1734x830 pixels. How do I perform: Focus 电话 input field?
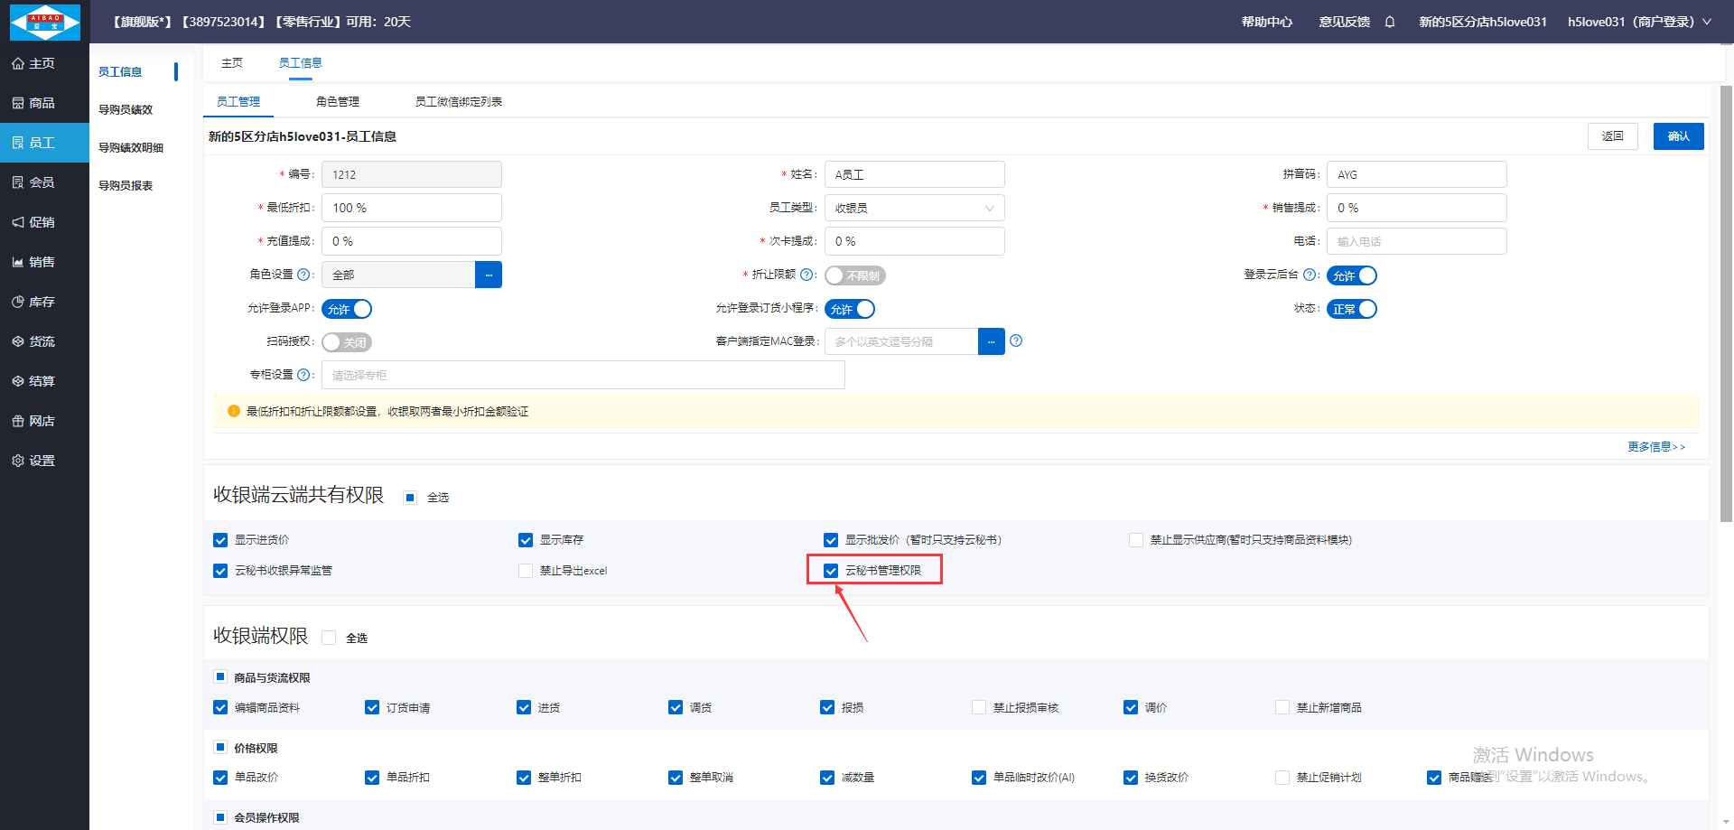tap(1417, 241)
